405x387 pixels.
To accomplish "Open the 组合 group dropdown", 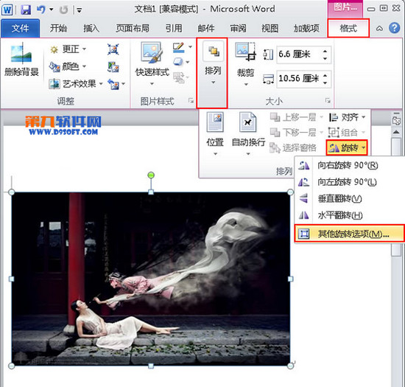I will (x=347, y=133).
